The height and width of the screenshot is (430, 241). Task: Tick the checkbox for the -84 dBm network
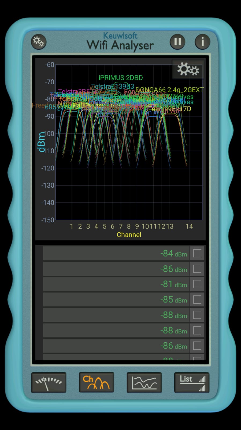point(197,253)
